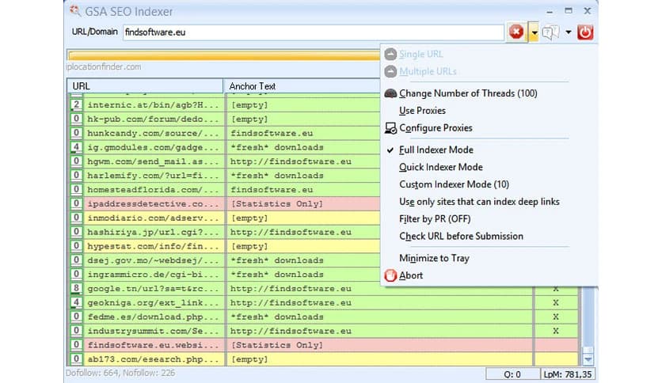Click the URL/Domain input field
The image size is (662, 383).
314,32
